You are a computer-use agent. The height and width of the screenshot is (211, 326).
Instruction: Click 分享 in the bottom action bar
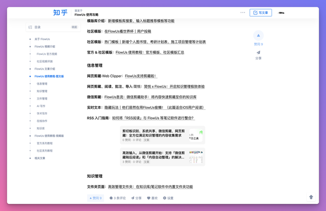click(x=136, y=198)
